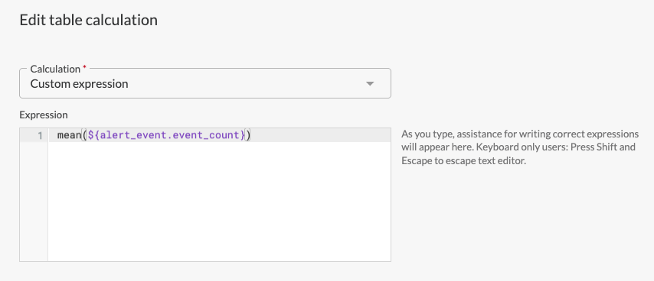Screen dimensions: 654x281
Task: Open the Calculation dropdown arrow
Action: tap(370, 84)
